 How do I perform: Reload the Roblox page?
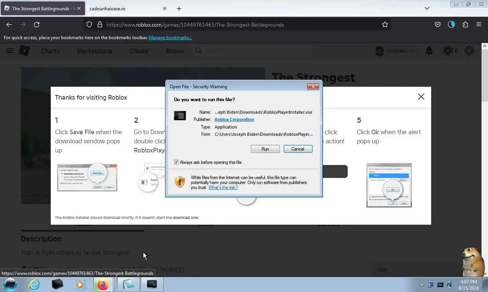37,24
